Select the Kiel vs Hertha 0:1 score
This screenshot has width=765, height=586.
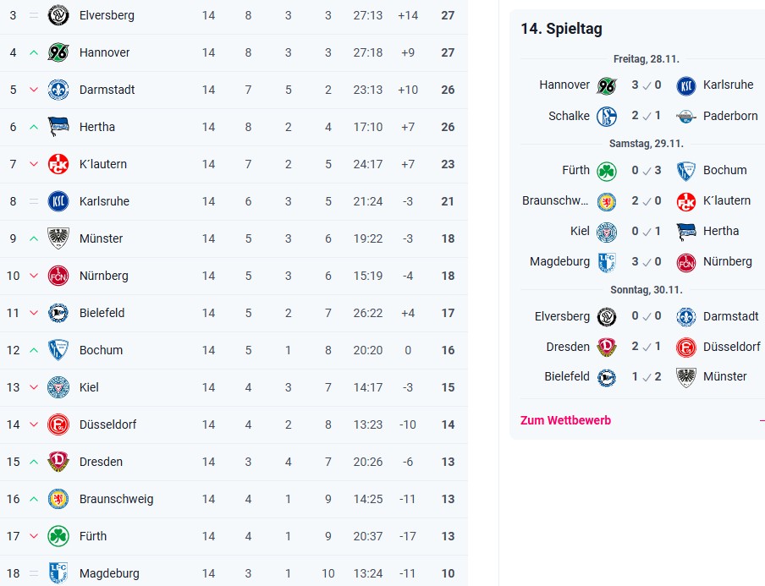(647, 231)
